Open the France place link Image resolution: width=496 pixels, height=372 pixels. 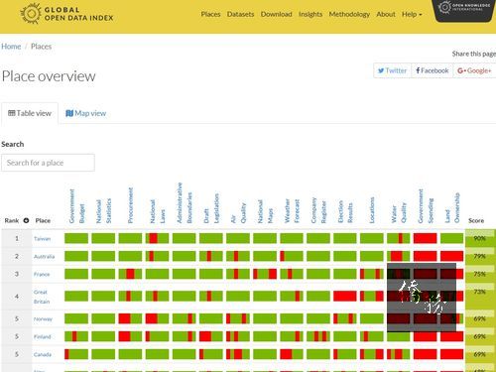click(42, 274)
